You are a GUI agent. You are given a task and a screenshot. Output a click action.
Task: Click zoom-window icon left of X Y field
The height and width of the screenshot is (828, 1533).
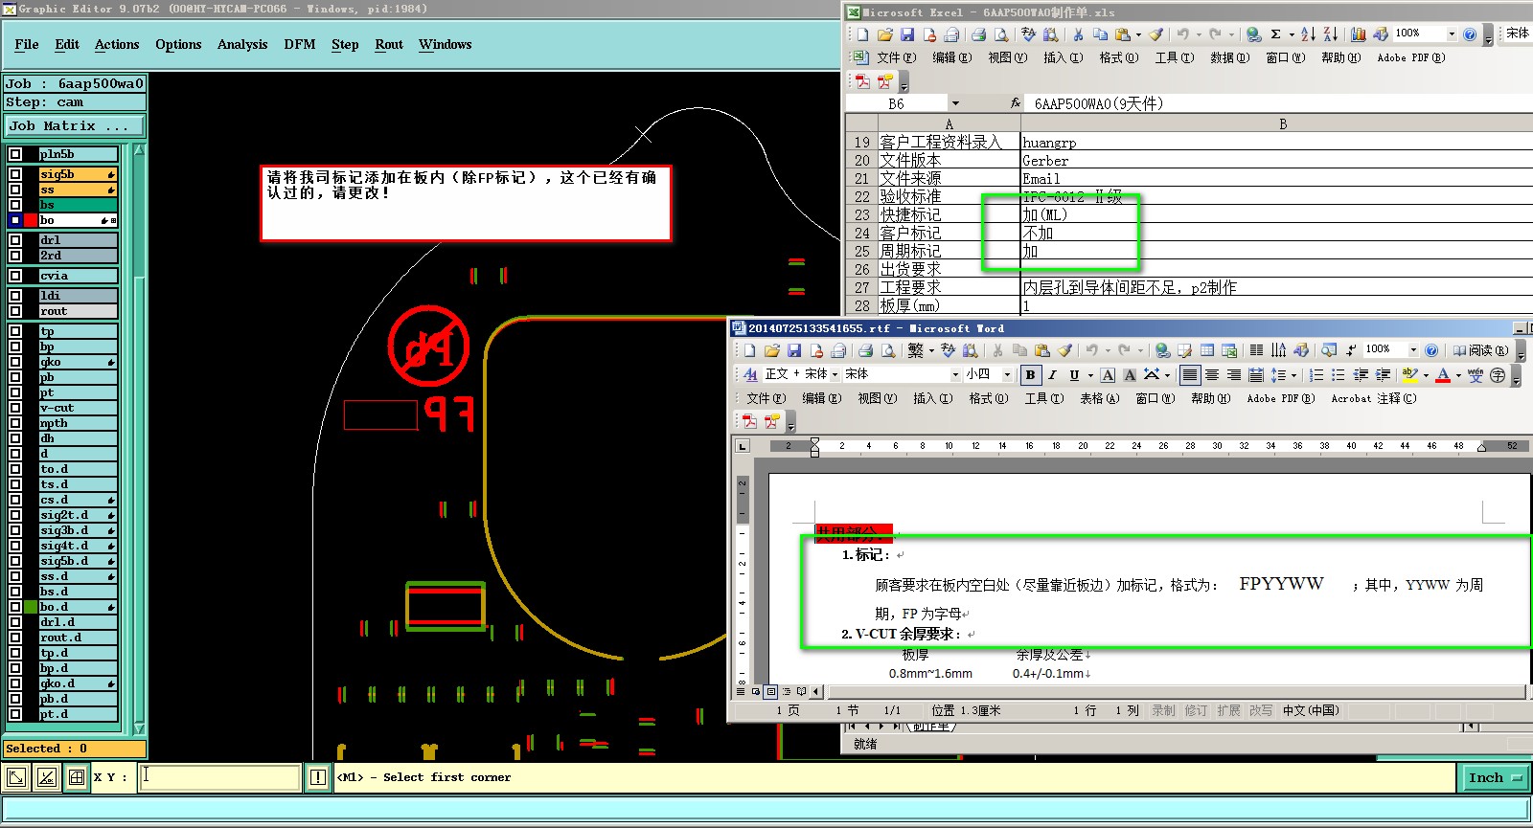pos(16,777)
